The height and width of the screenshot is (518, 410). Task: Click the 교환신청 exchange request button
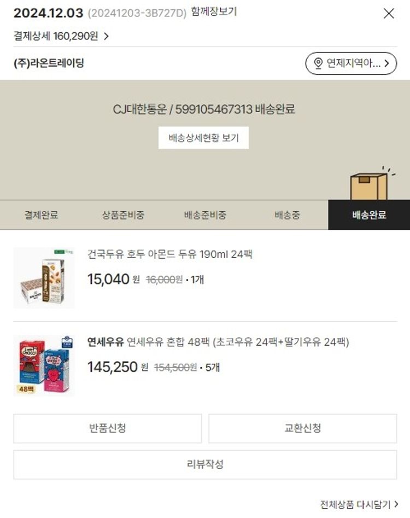click(303, 428)
